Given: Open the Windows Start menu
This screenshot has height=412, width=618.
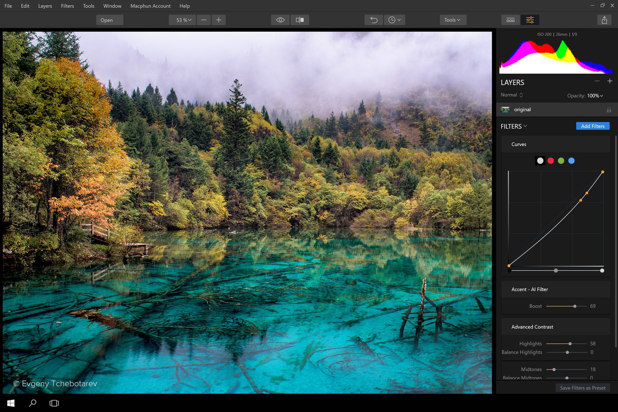Looking at the screenshot, I should [11, 403].
